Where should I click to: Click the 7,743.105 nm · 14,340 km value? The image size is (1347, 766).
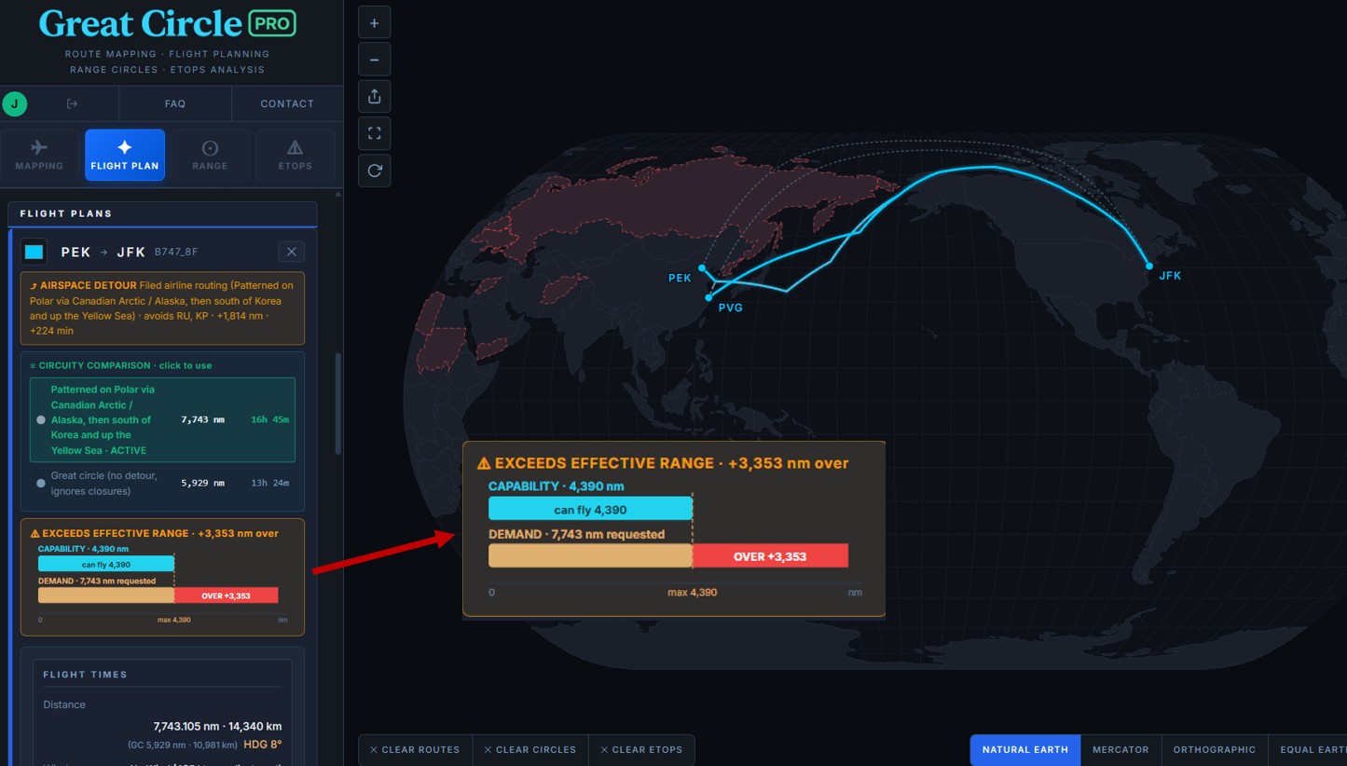[217, 726]
